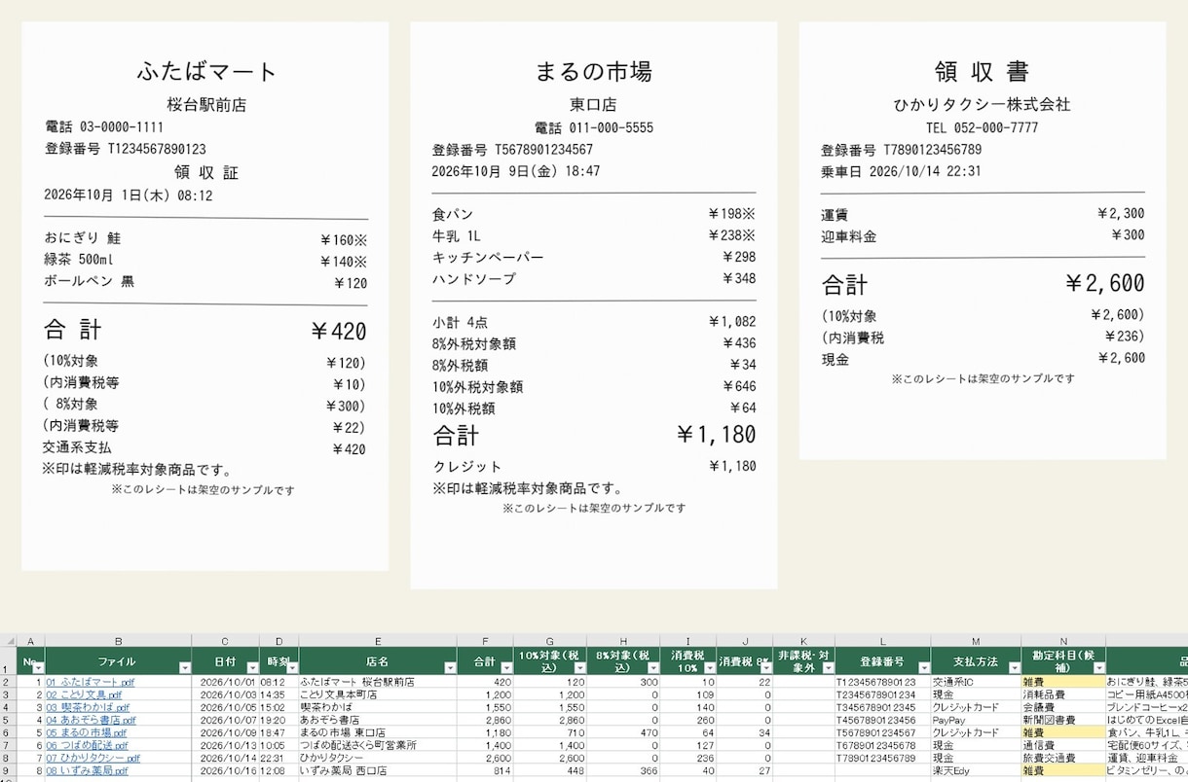The width and height of the screenshot is (1188, 782).
Task: Click 合計 cell '1,550'
Action: (x=485, y=708)
